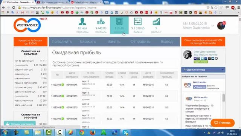
Task: Switch to the Perfect Money tab
Action: click(x=85, y=2)
